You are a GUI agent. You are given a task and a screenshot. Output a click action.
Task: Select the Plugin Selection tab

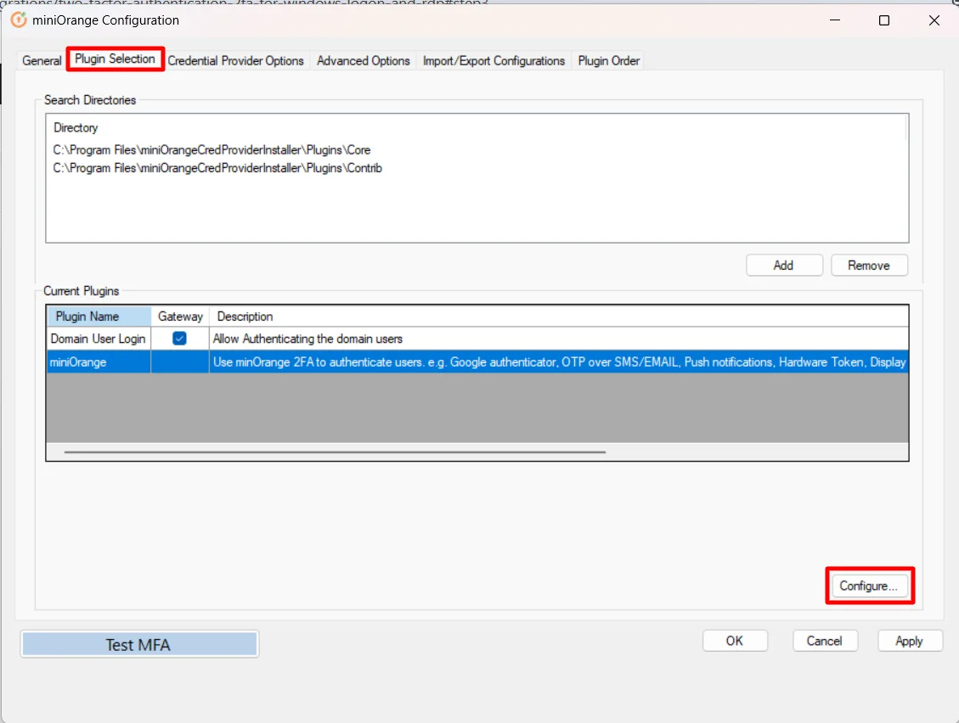pyautogui.click(x=115, y=59)
